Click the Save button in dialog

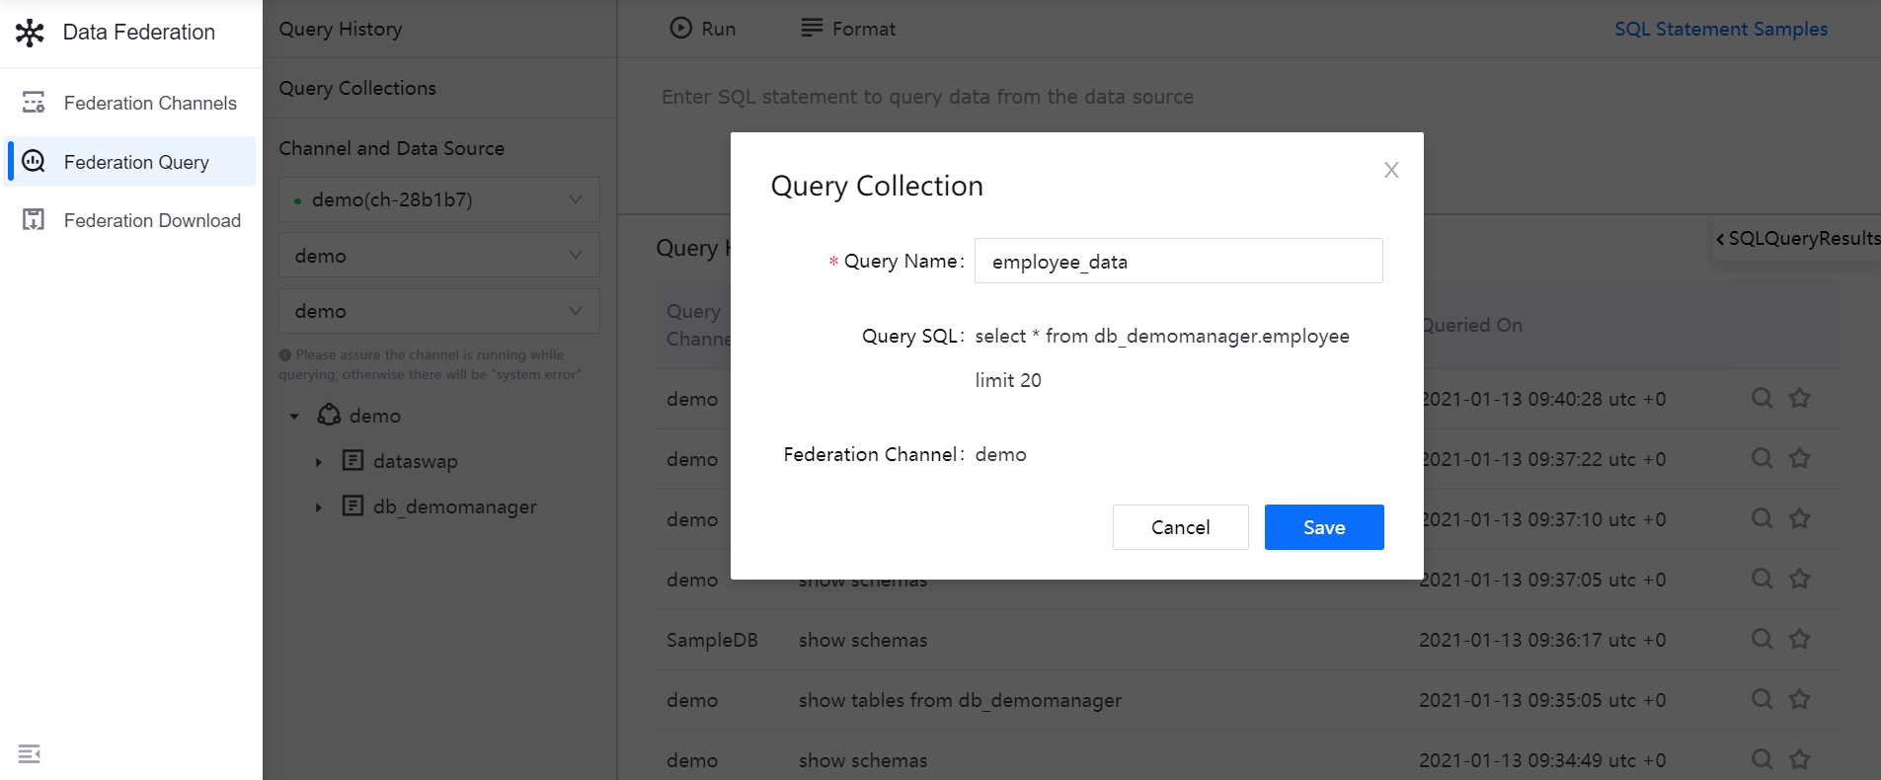click(x=1323, y=527)
